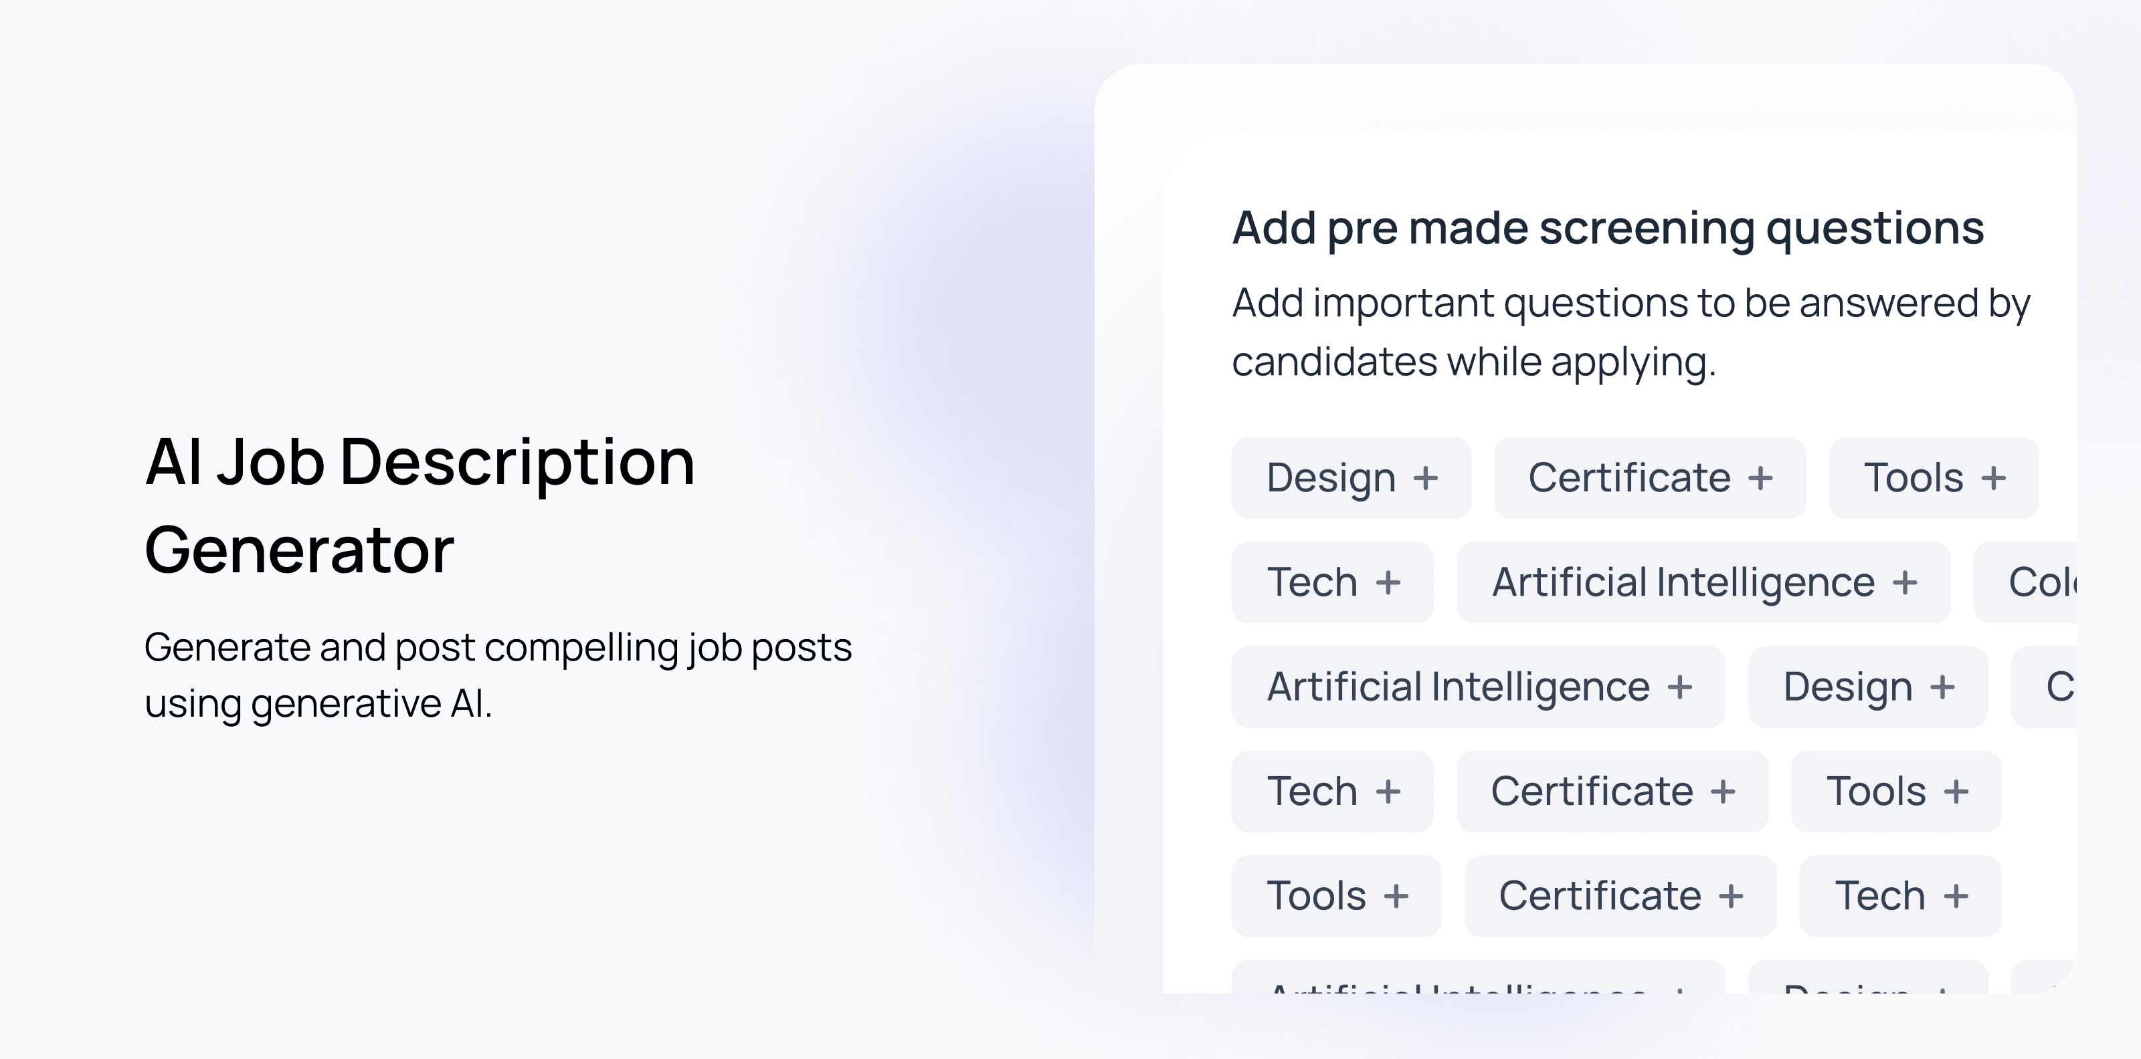Click the plus on third-row Design chip

(x=1942, y=688)
